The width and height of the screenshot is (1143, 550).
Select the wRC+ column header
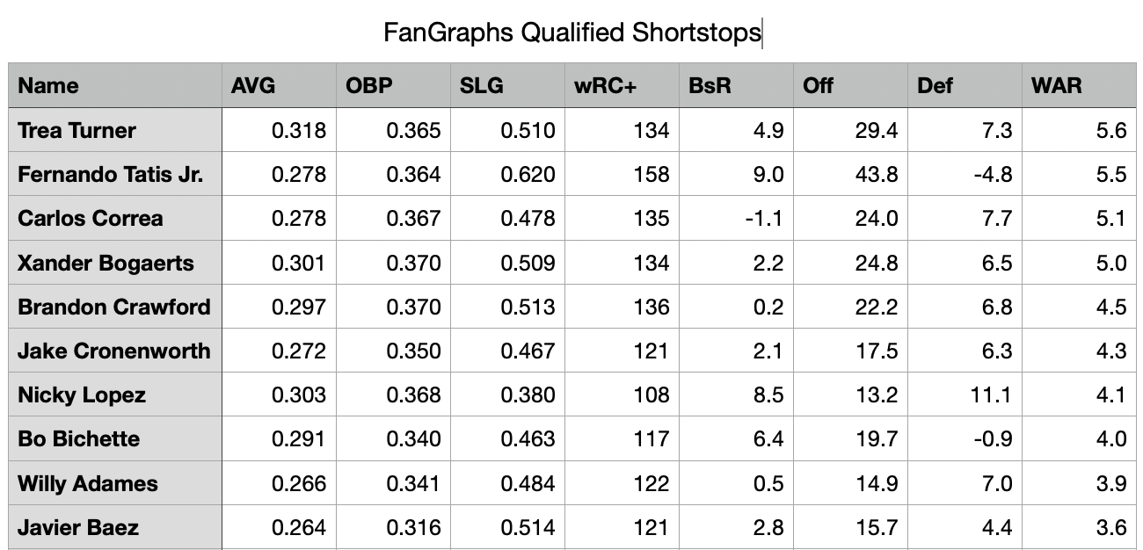tap(621, 85)
